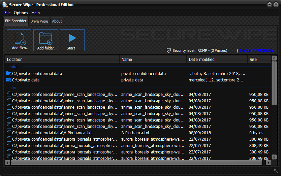Image resolution: width=281 pixels, height=176 pixels.
Task: Click 'mercoledì, 12. settembre' date cell
Action: tap(216, 80)
